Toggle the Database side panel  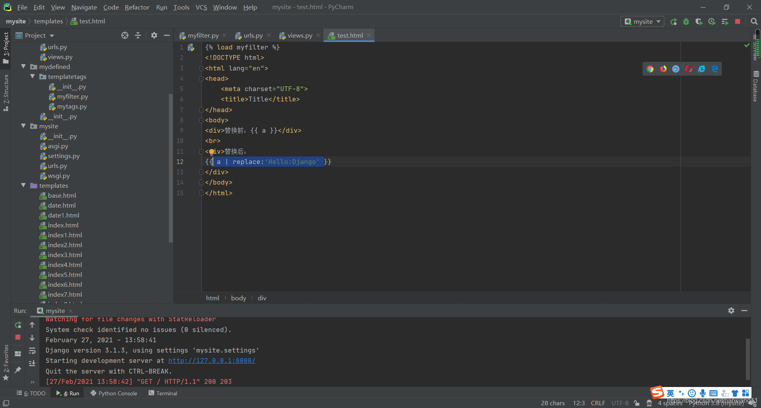(755, 86)
